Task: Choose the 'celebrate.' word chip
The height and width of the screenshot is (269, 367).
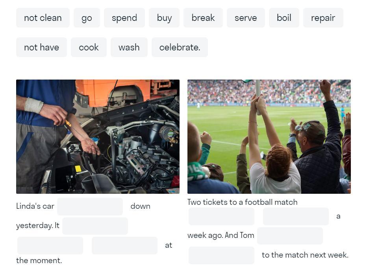Action: [x=180, y=47]
